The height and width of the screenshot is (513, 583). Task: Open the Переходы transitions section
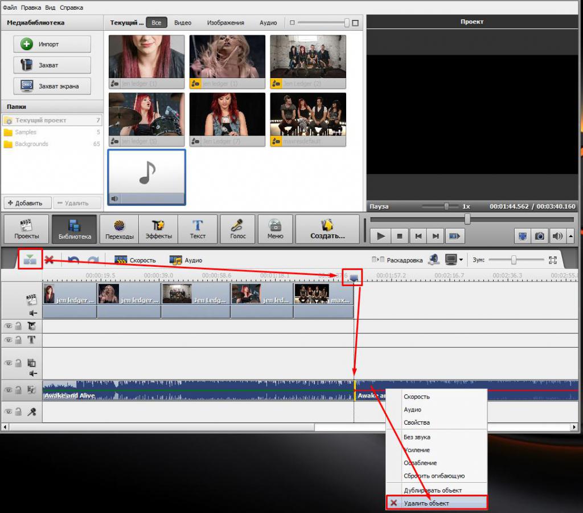120,229
